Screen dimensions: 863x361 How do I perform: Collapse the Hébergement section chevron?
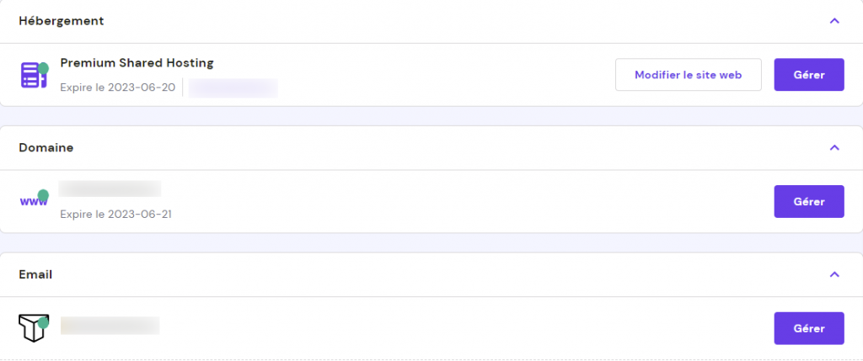(834, 20)
